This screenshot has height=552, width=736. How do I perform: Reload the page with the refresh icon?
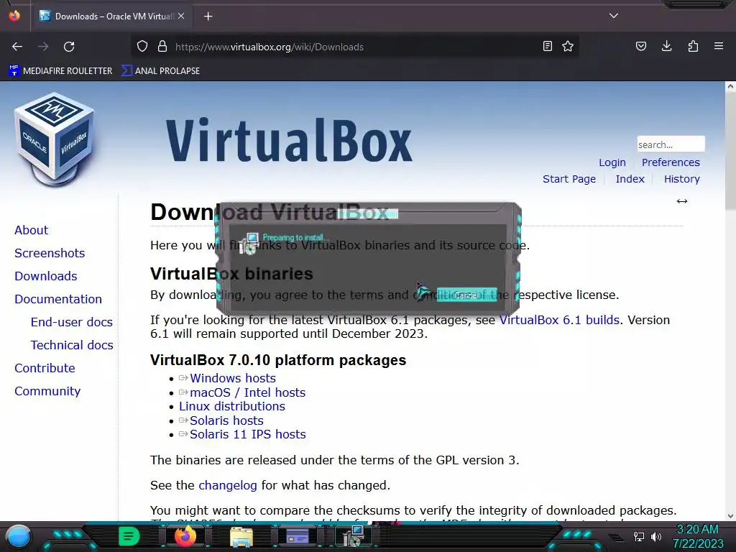click(69, 47)
